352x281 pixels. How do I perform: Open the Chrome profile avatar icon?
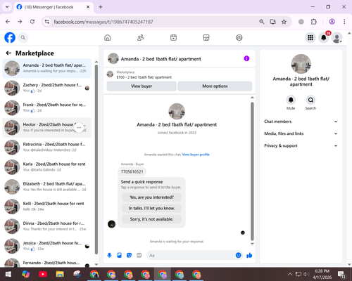pos(332,22)
